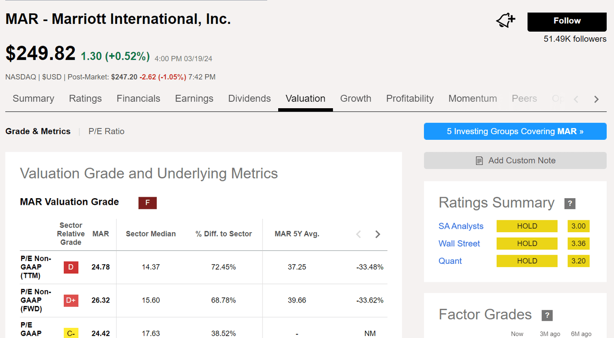Click the MAR 5Y Avg. column header
This screenshot has width=614, height=338.
pyautogui.click(x=297, y=234)
